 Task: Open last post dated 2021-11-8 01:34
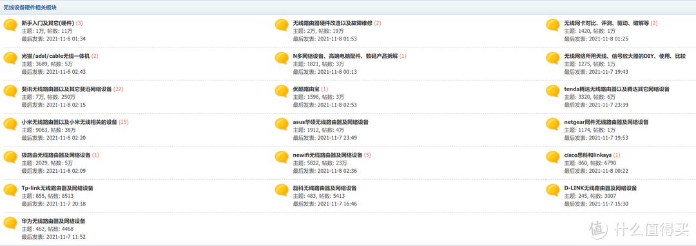[66, 39]
